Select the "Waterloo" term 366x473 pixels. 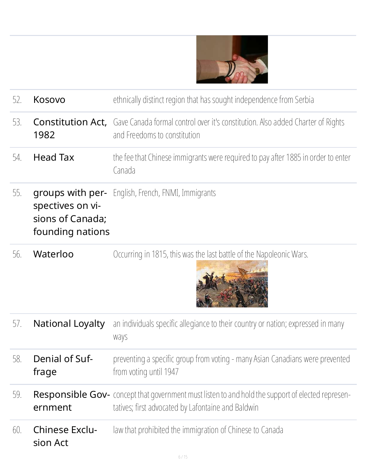click(53, 254)
